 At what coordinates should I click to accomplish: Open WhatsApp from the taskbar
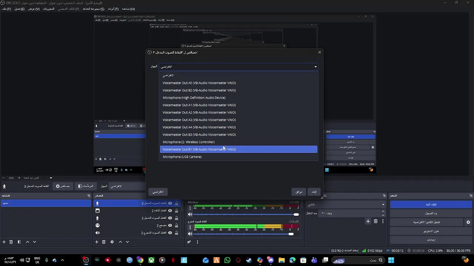click(x=227, y=260)
